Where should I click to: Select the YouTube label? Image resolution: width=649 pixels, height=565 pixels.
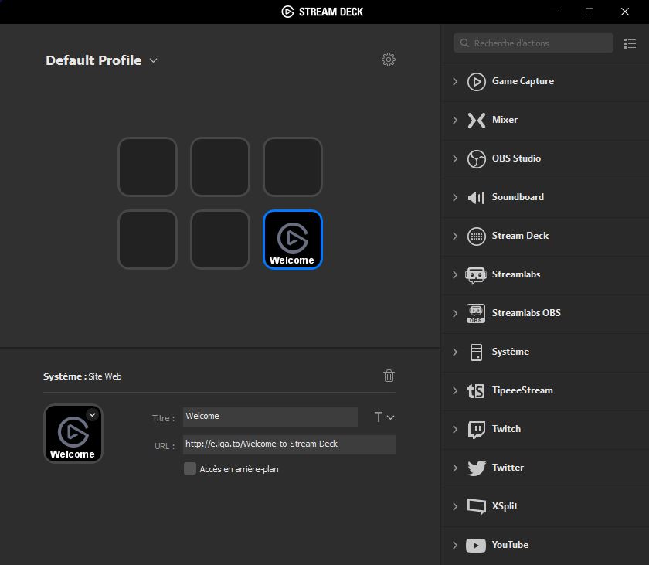pyautogui.click(x=510, y=545)
